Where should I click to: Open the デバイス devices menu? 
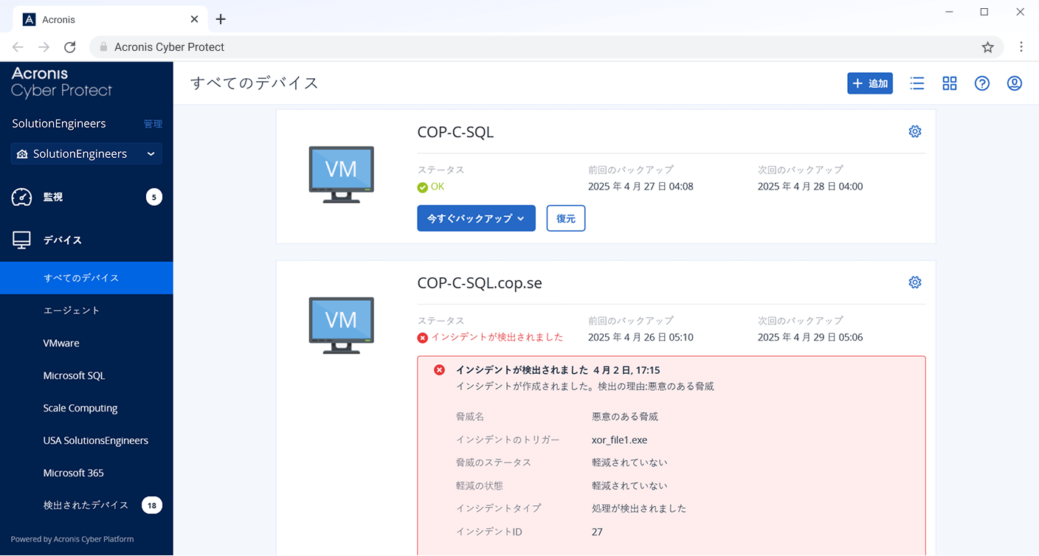(86, 240)
